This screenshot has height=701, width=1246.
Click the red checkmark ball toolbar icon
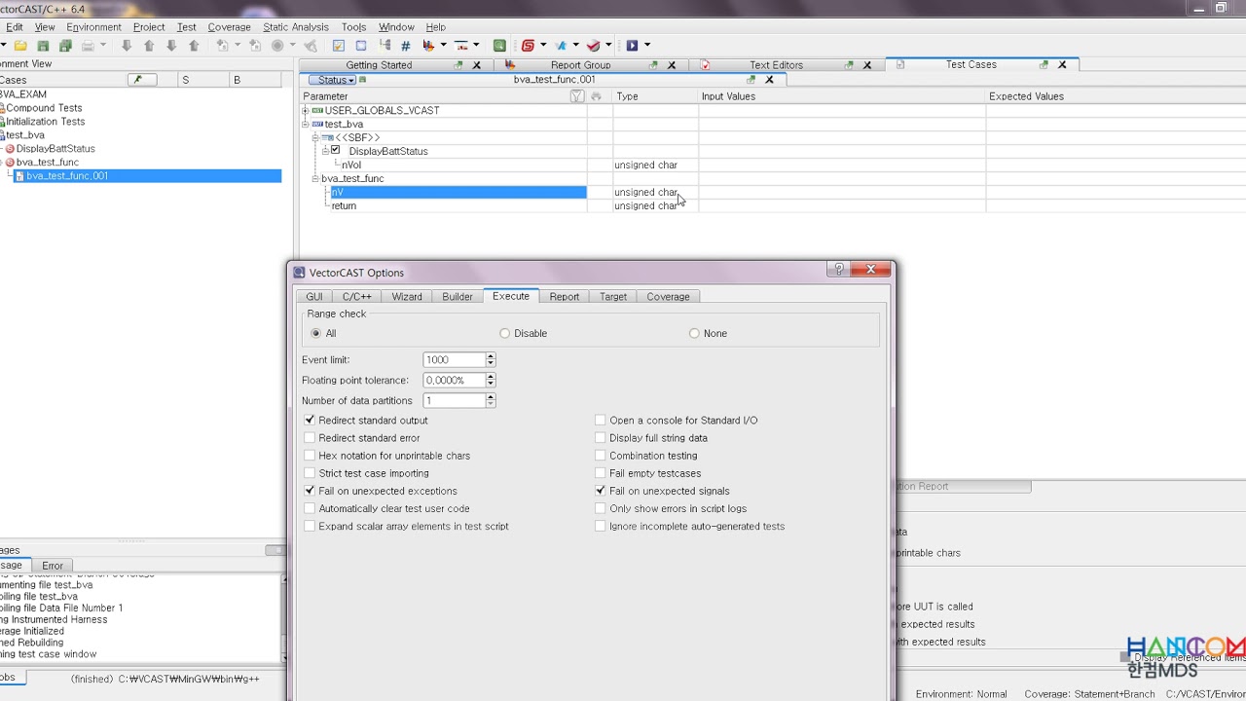coord(593,46)
